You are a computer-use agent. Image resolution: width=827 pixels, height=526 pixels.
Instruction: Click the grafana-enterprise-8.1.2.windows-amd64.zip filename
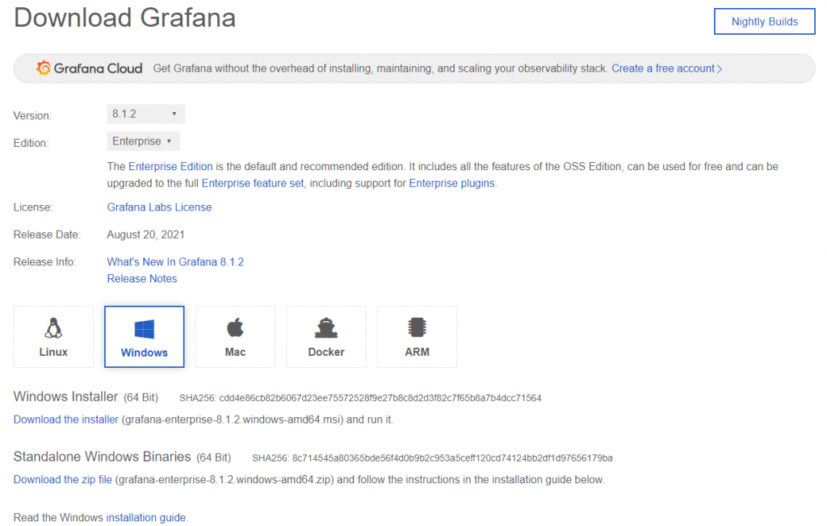pyautogui.click(x=225, y=480)
